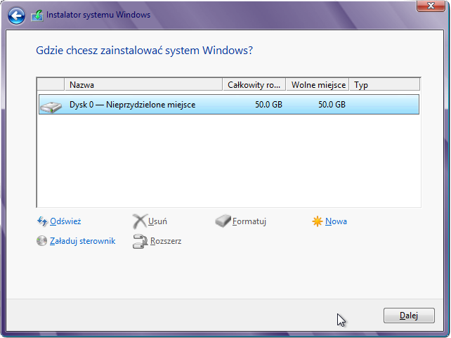Refresh the disk list via Odśwież link
Image resolution: width=451 pixels, height=338 pixels.
point(65,221)
